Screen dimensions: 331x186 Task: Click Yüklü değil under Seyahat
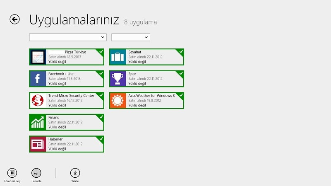click(137, 62)
